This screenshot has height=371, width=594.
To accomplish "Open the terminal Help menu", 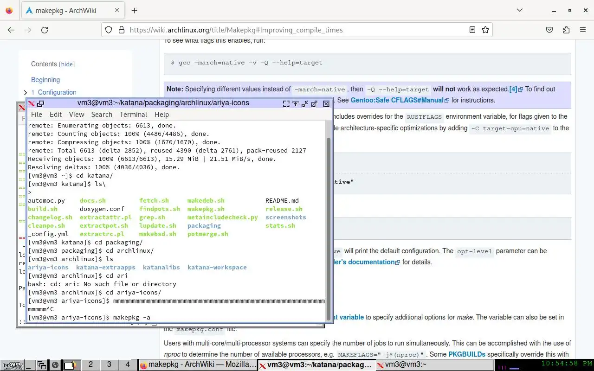I will [161, 115].
